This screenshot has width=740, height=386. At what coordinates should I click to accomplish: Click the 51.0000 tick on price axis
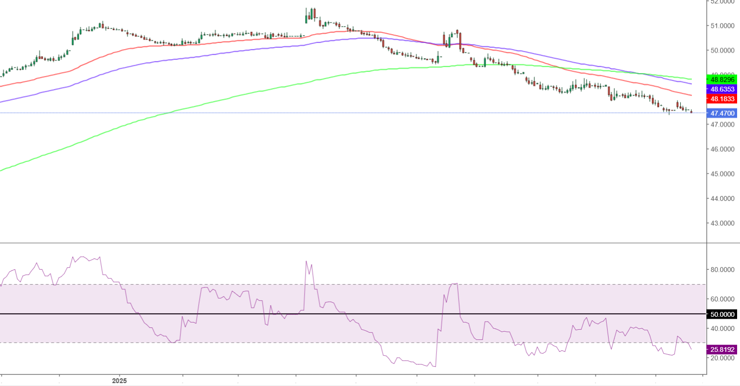[x=722, y=25]
